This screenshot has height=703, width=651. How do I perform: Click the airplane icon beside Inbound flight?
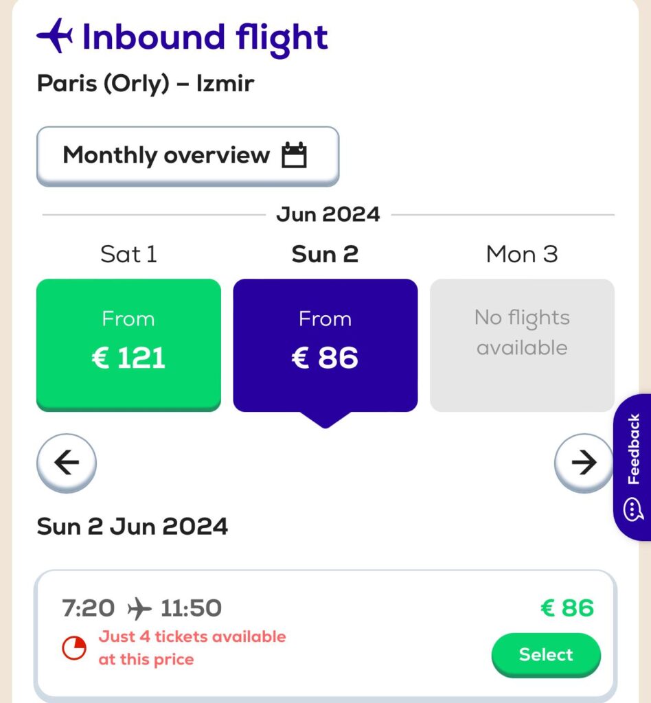[x=55, y=36]
